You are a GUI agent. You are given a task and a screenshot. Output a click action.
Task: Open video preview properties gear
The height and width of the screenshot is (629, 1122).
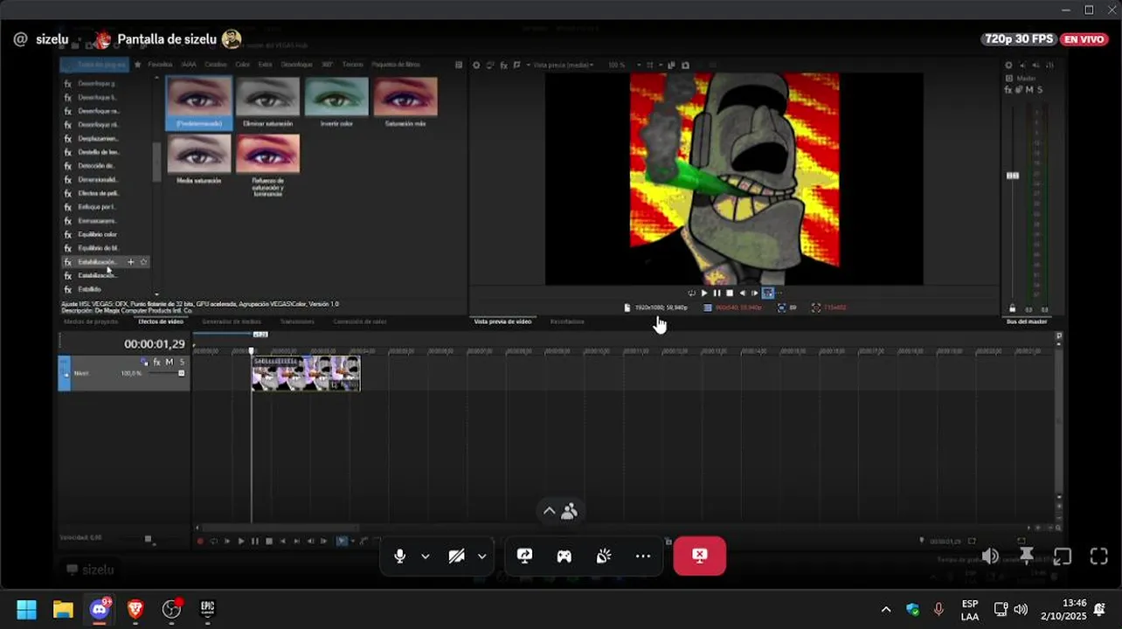tap(476, 66)
